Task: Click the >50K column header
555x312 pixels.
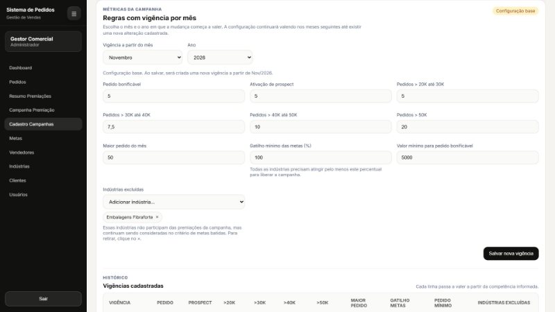Action: [323, 303]
